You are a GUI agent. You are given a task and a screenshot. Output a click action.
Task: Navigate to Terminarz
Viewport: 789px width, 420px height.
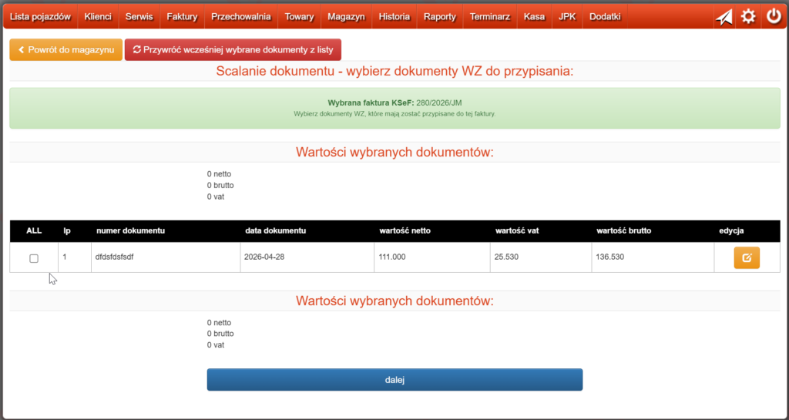(x=490, y=17)
